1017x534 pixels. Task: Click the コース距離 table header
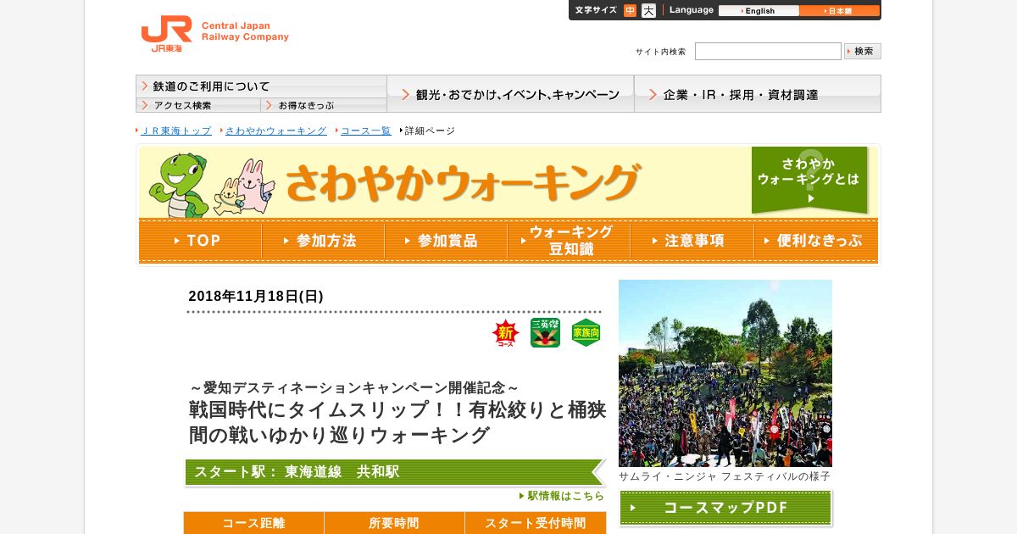tap(253, 523)
